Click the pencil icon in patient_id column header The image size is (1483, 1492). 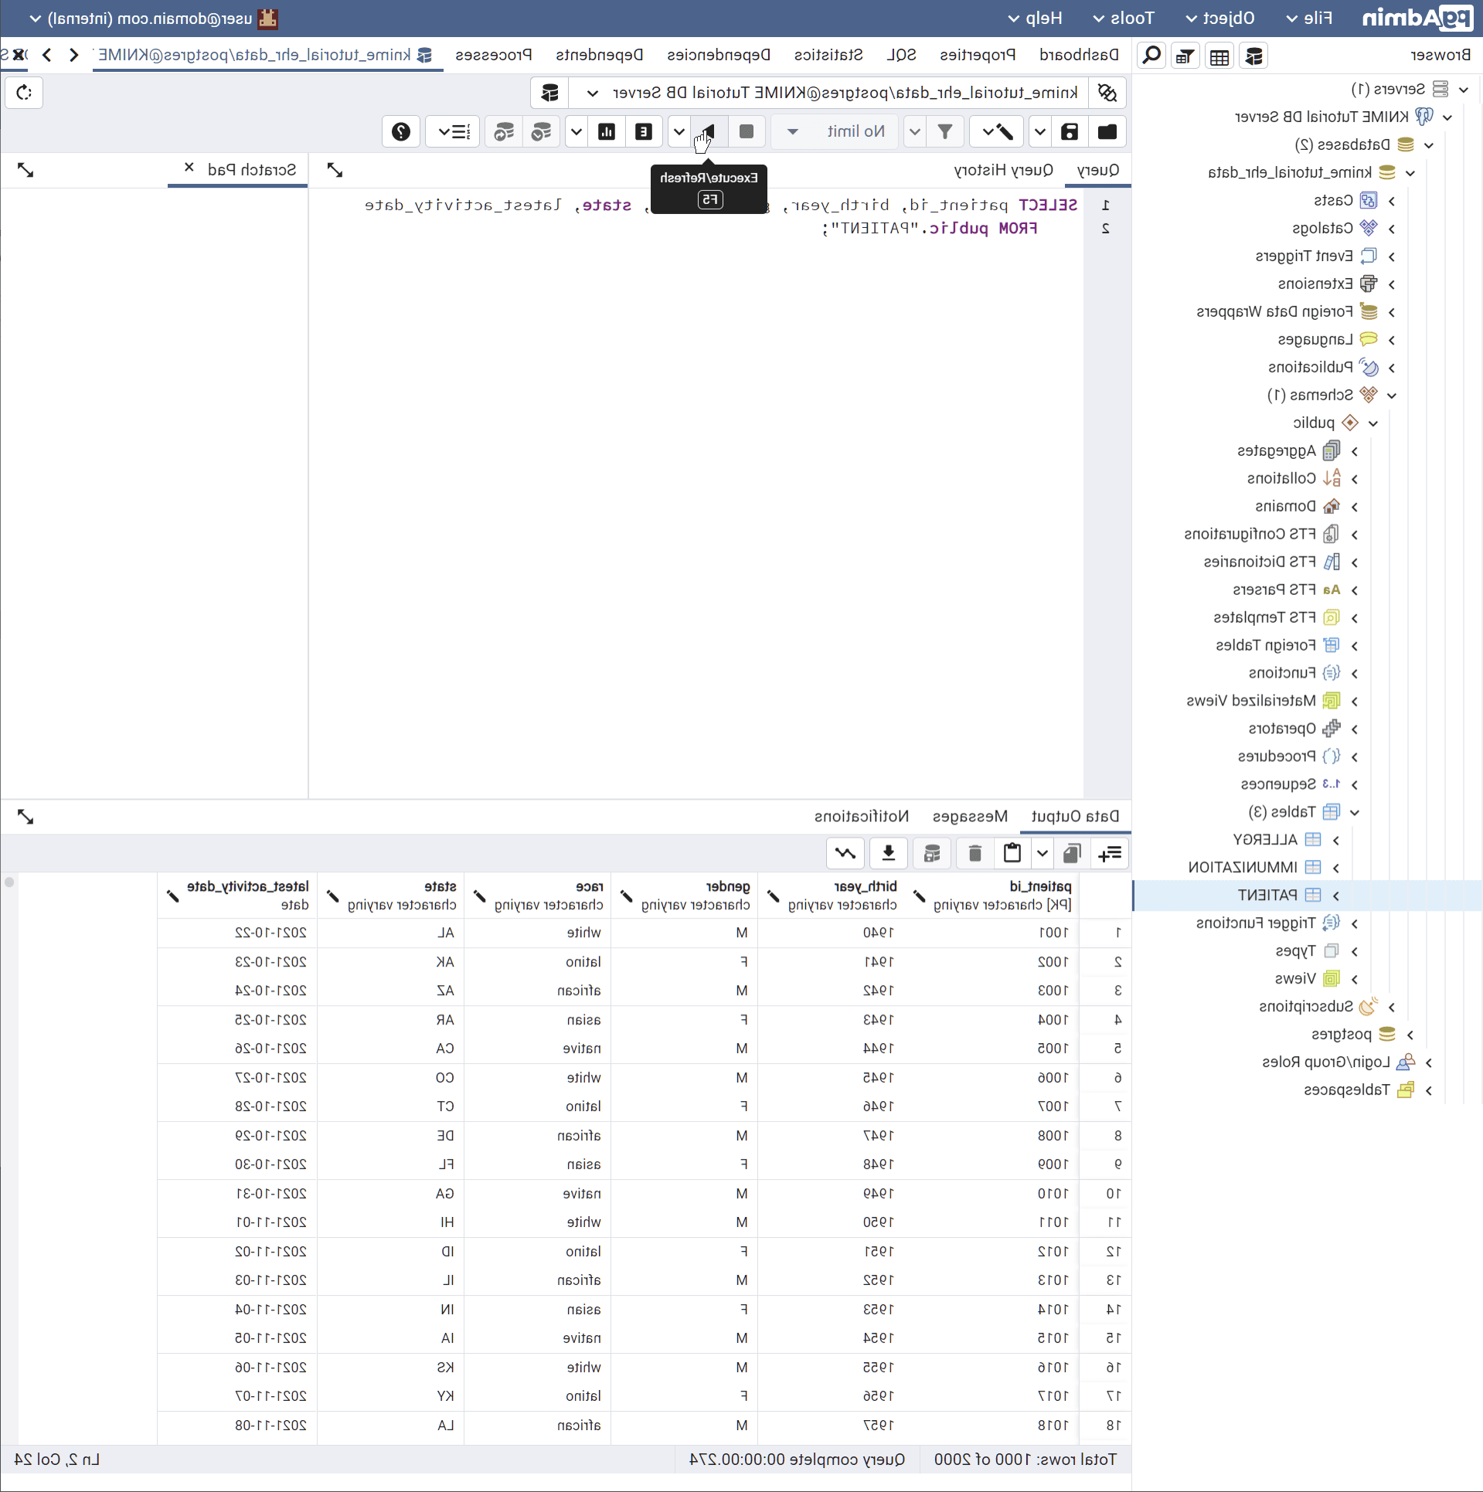point(919,896)
